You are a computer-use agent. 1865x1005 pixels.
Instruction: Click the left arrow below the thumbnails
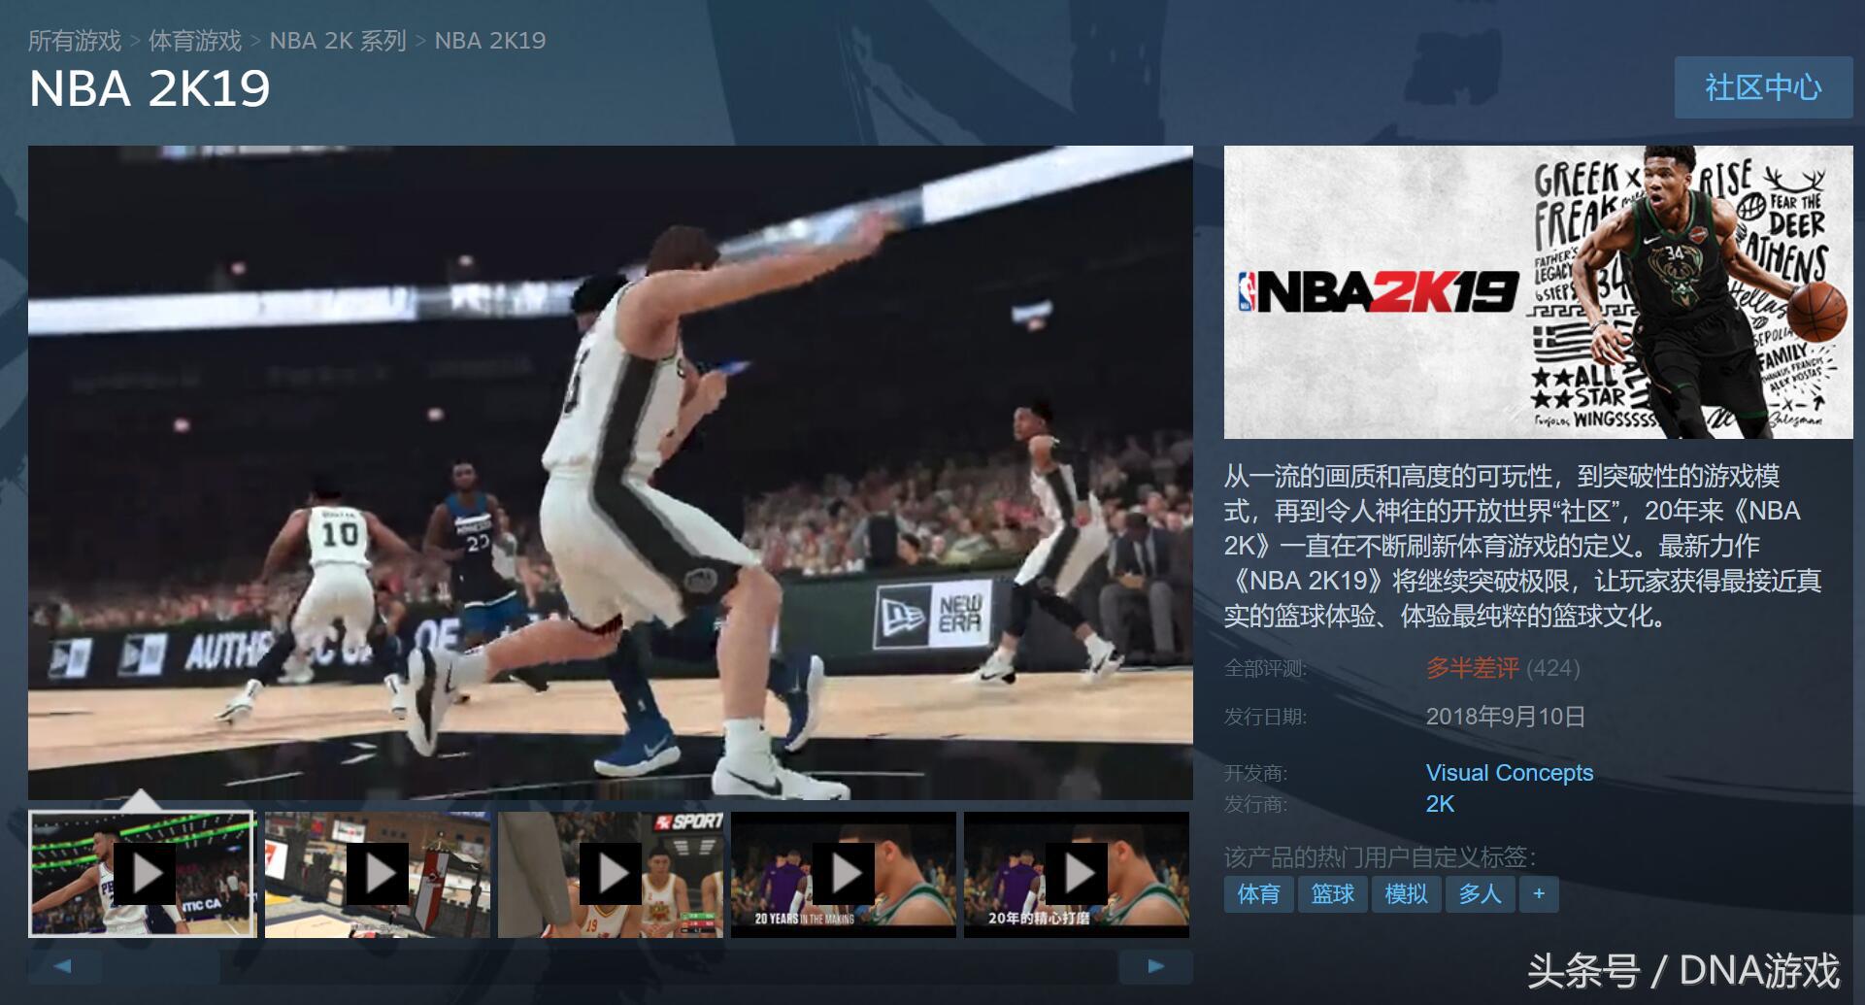64,967
